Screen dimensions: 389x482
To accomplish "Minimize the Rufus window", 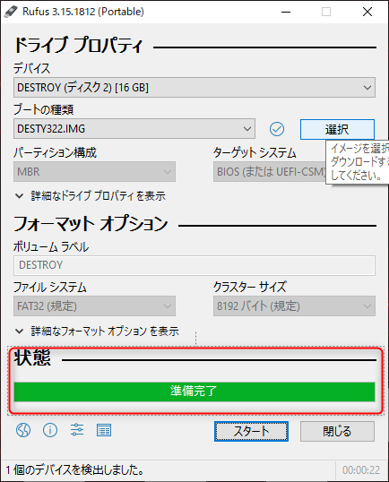I will (286, 12).
